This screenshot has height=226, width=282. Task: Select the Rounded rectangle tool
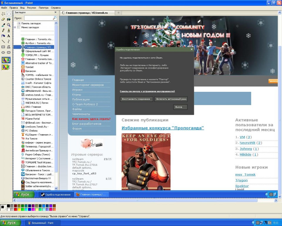click(9, 52)
